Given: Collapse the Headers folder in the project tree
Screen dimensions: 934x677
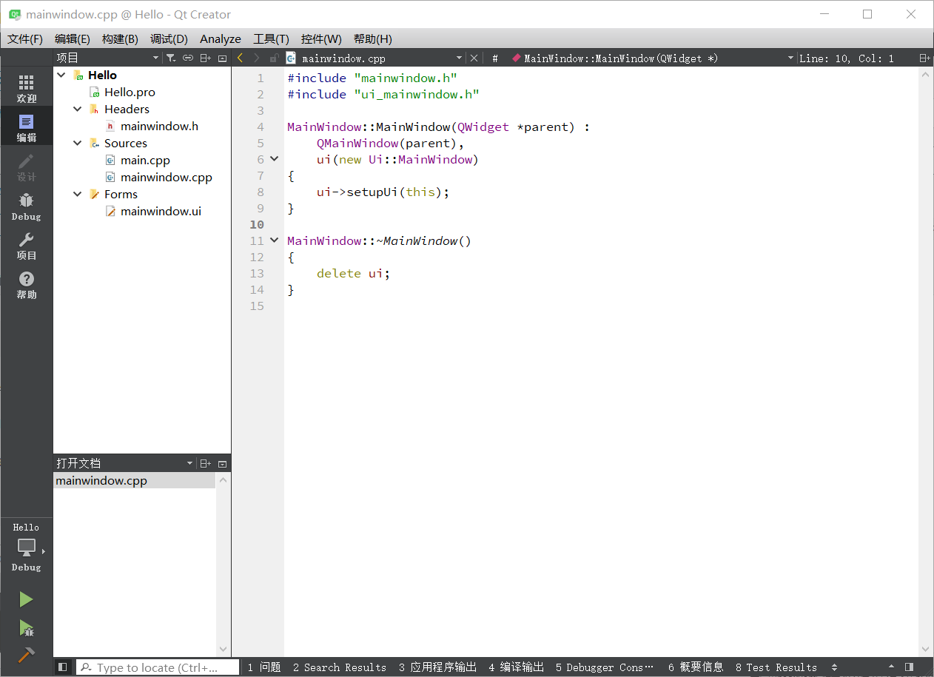Looking at the screenshot, I should [78, 110].
